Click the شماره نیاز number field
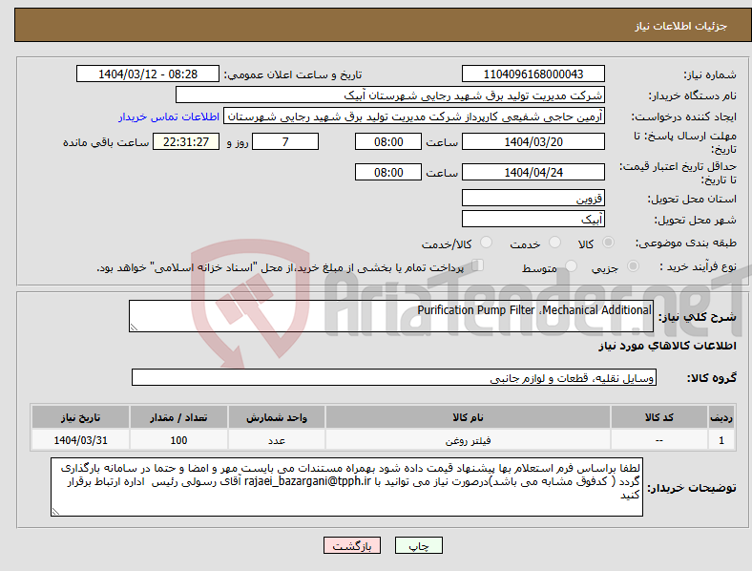Screen dimensions: 752x571 tap(533, 74)
